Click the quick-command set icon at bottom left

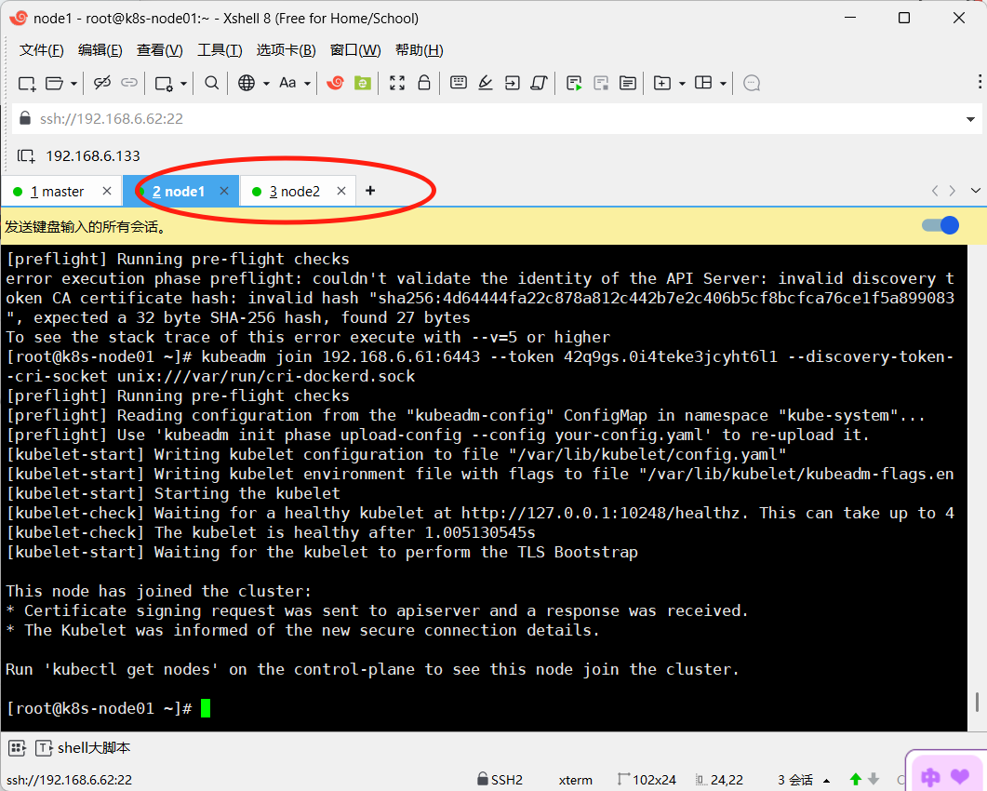point(17,748)
